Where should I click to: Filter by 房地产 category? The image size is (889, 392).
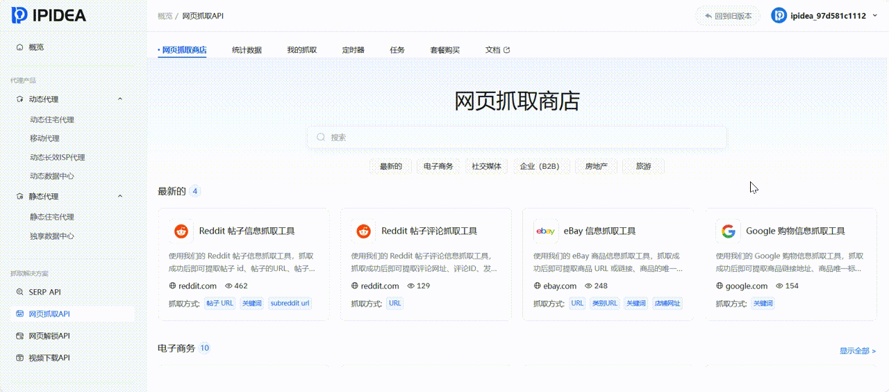596,167
